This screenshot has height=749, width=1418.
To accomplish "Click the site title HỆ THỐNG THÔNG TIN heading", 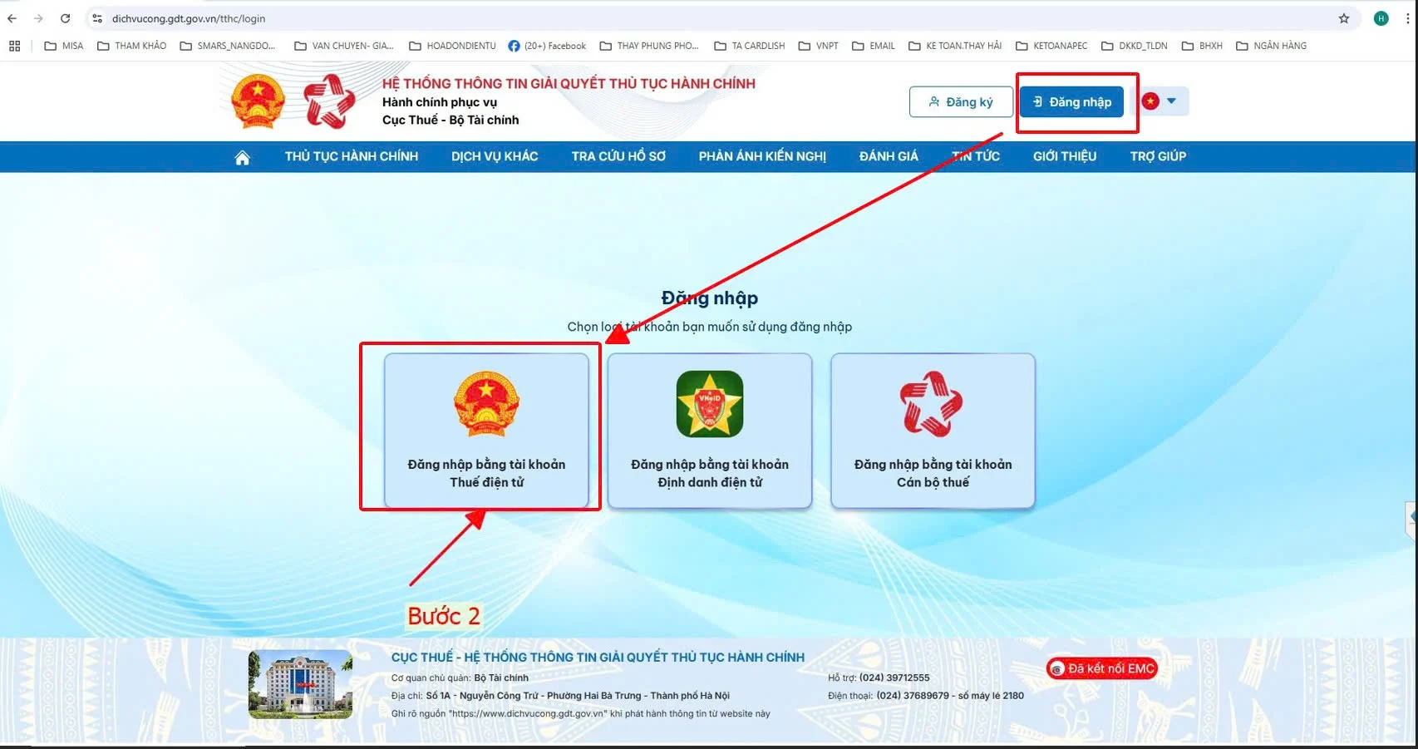I will (569, 83).
